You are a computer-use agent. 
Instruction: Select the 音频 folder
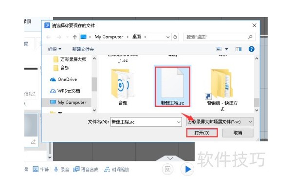click(123, 87)
